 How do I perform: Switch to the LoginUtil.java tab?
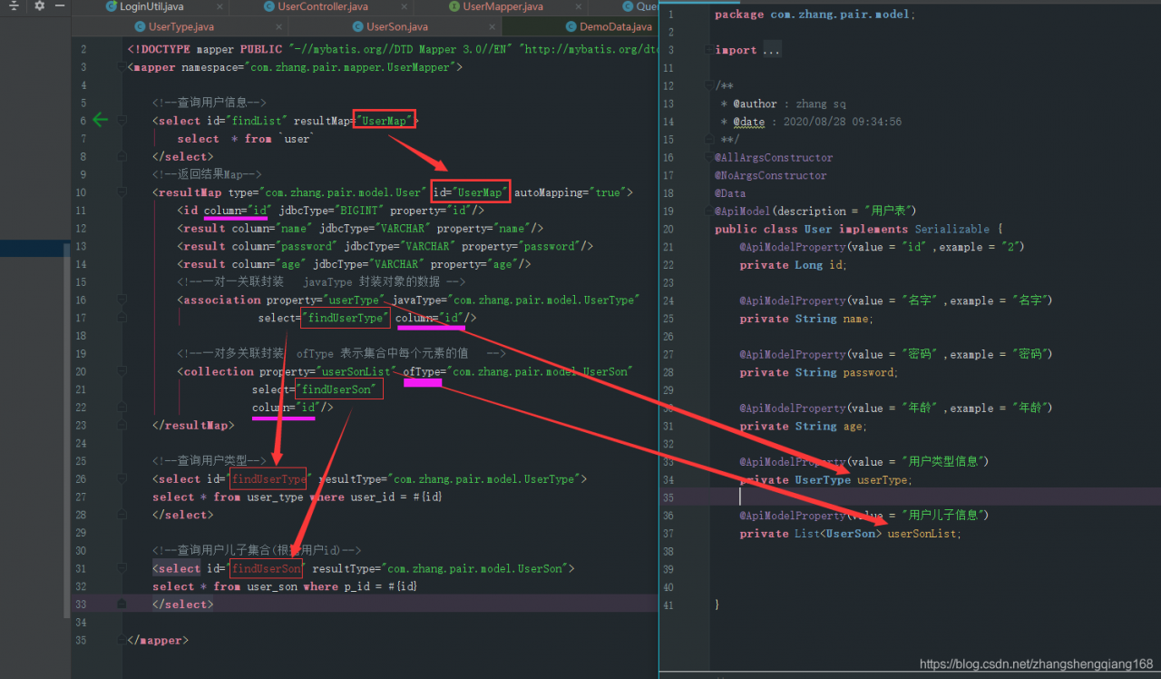click(x=151, y=6)
